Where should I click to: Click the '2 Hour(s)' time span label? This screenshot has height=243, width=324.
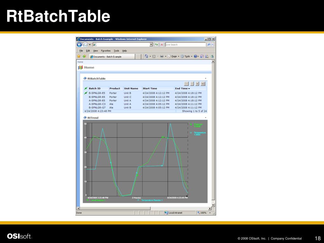coord(136,198)
